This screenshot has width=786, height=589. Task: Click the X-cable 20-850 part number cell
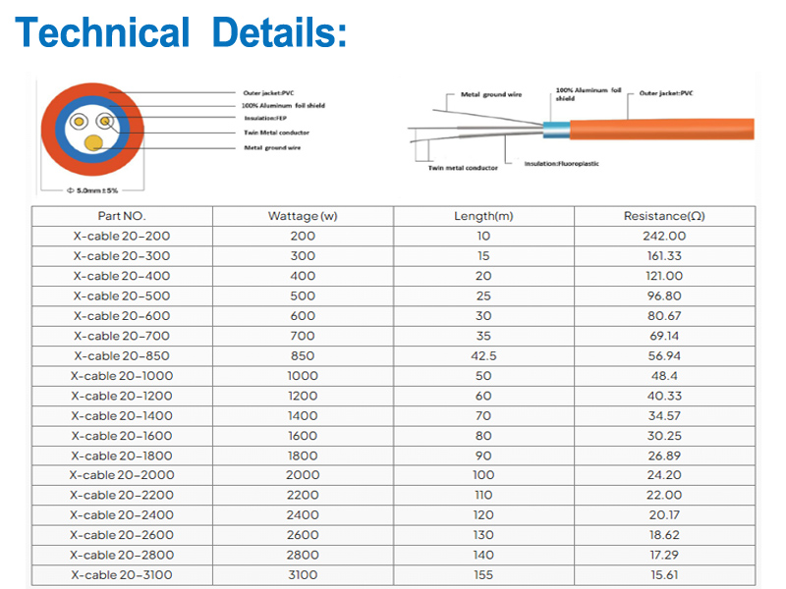[x=121, y=355]
